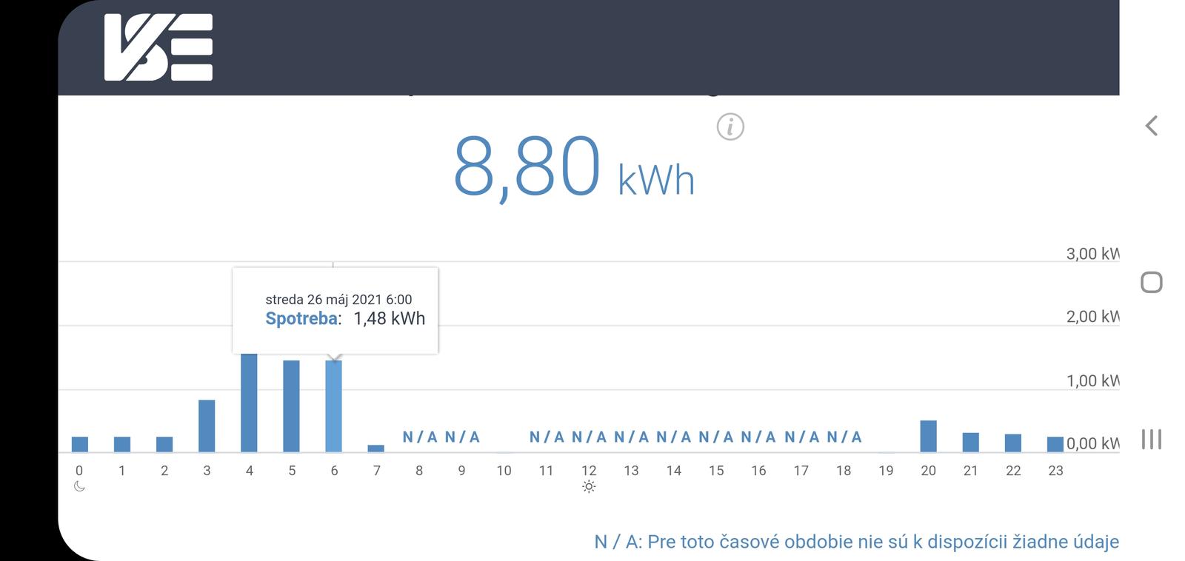Screen dimensions: 1185x561
Task: Open the consumption info icon
Action: pyautogui.click(x=730, y=127)
